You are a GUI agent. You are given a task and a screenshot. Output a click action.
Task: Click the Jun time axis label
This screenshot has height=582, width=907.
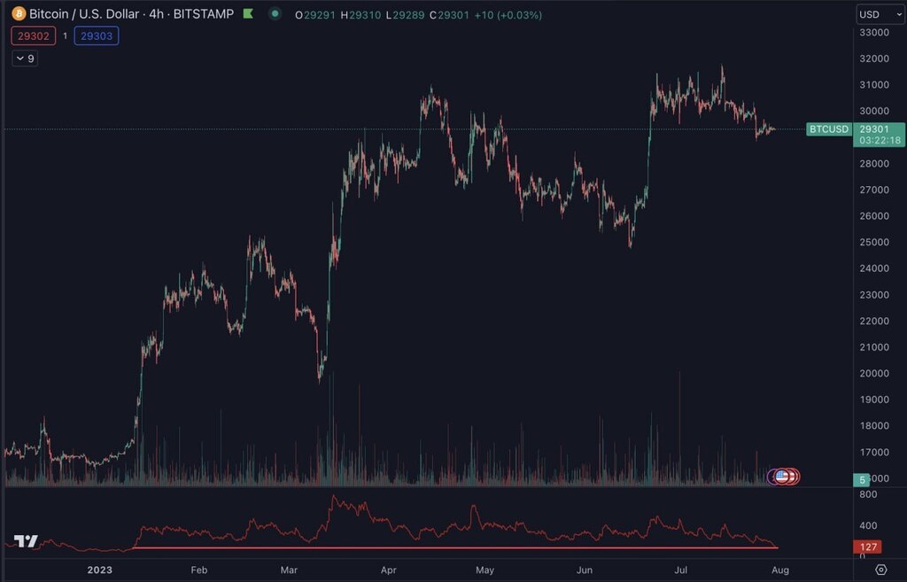pos(585,570)
